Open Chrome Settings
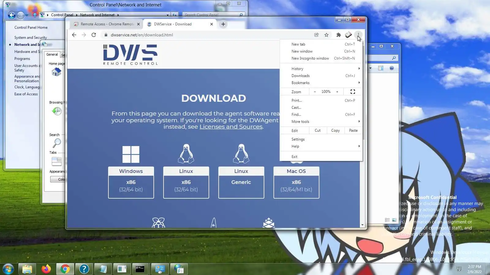Image resolution: width=490 pixels, height=275 pixels. coord(321,139)
